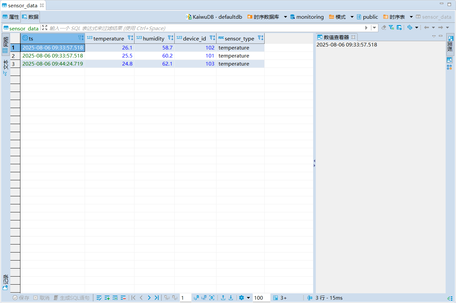Click the add row icon in bottom toolbar

pyautogui.click(x=107, y=298)
